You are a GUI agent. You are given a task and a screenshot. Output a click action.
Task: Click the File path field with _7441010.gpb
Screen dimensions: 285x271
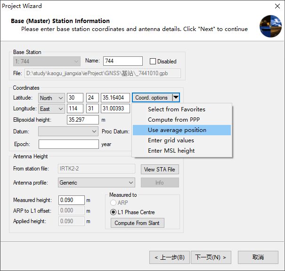pyautogui.click(x=103, y=73)
